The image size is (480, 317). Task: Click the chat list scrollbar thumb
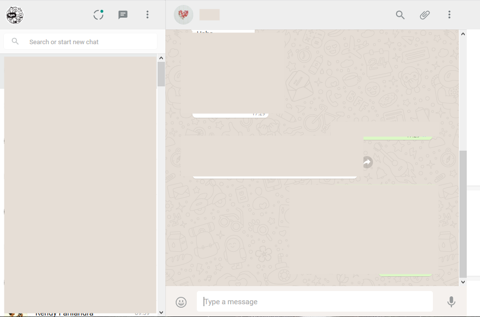pyautogui.click(x=161, y=74)
